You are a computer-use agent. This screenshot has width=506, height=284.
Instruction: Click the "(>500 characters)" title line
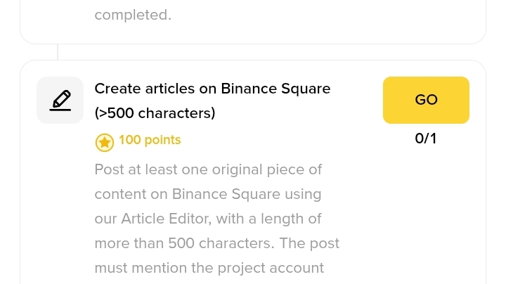[155, 113]
